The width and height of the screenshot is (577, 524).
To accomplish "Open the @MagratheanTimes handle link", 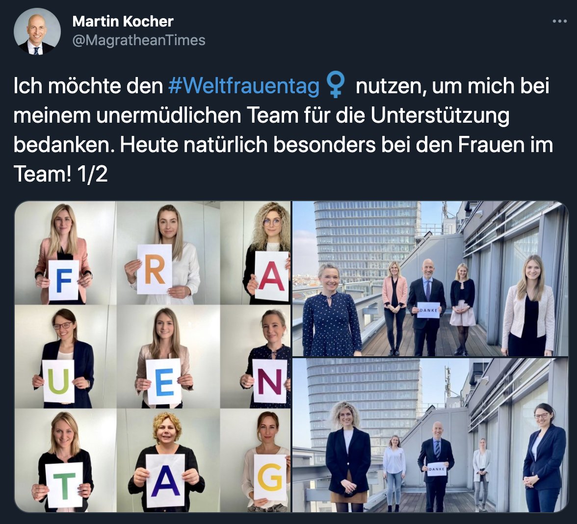I will click(139, 40).
